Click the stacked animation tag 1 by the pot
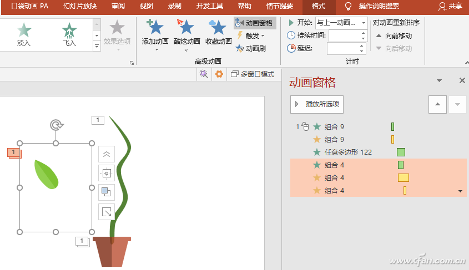 (83, 242)
